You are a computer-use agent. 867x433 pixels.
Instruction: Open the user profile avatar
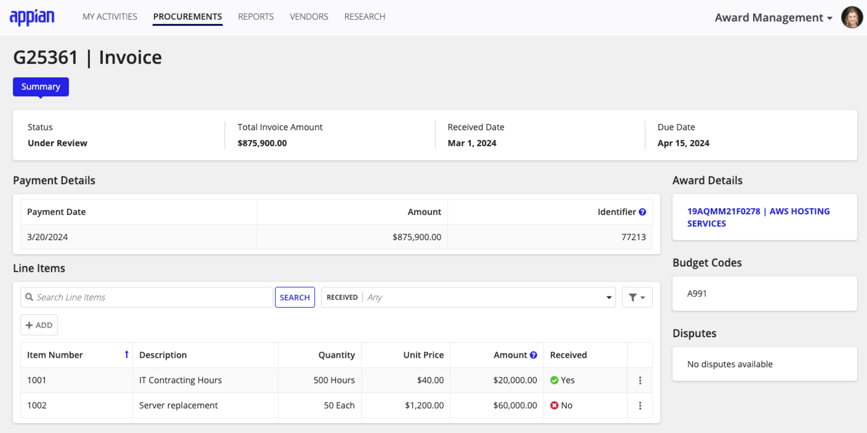click(x=852, y=17)
